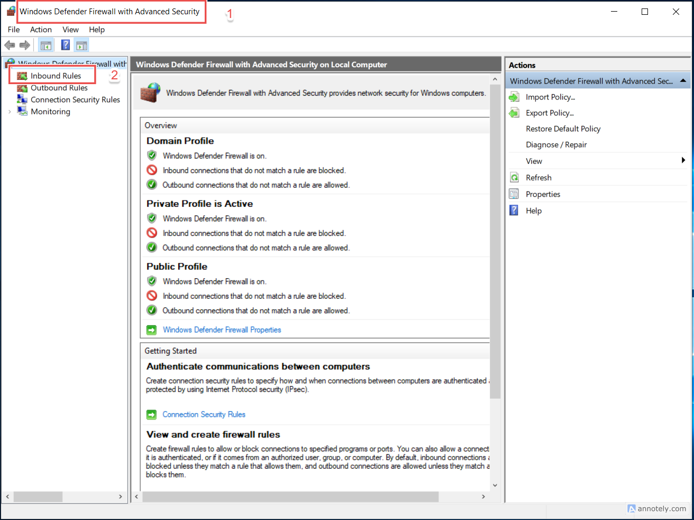Open Windows Defender Firewall Properties link

[x=222, y=330]
